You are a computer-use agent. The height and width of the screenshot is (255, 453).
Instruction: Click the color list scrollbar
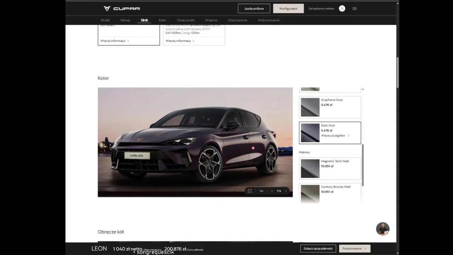pos(363,165)
